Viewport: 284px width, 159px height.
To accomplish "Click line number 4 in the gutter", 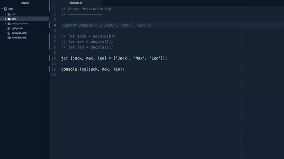I will (55, 25).
